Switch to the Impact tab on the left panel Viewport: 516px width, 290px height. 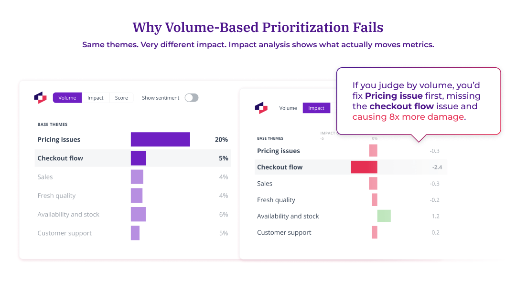pyautogui.click(x=96, y=97)
